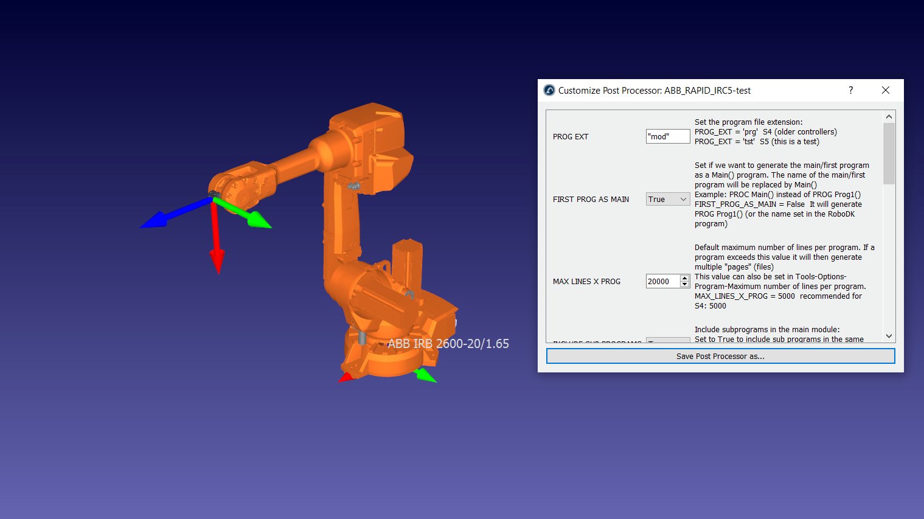
Task: Click the red axis arrow at robot base
Action: click(x=346, y=378)
